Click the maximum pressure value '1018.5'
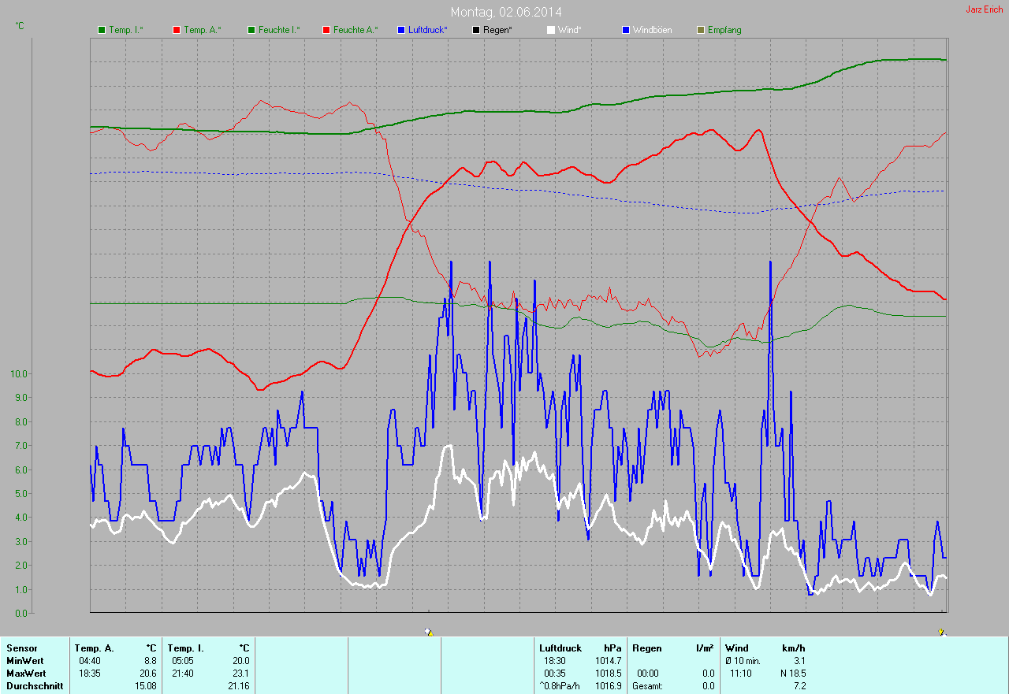Screen dimensions: 1009x694 [609, 674]
